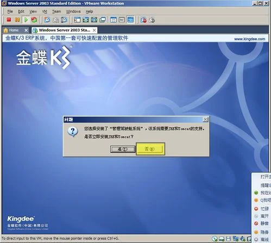Minimize the VMware Workstation window
Viewport: 271px width, 243px height.
tap(255, 3)
